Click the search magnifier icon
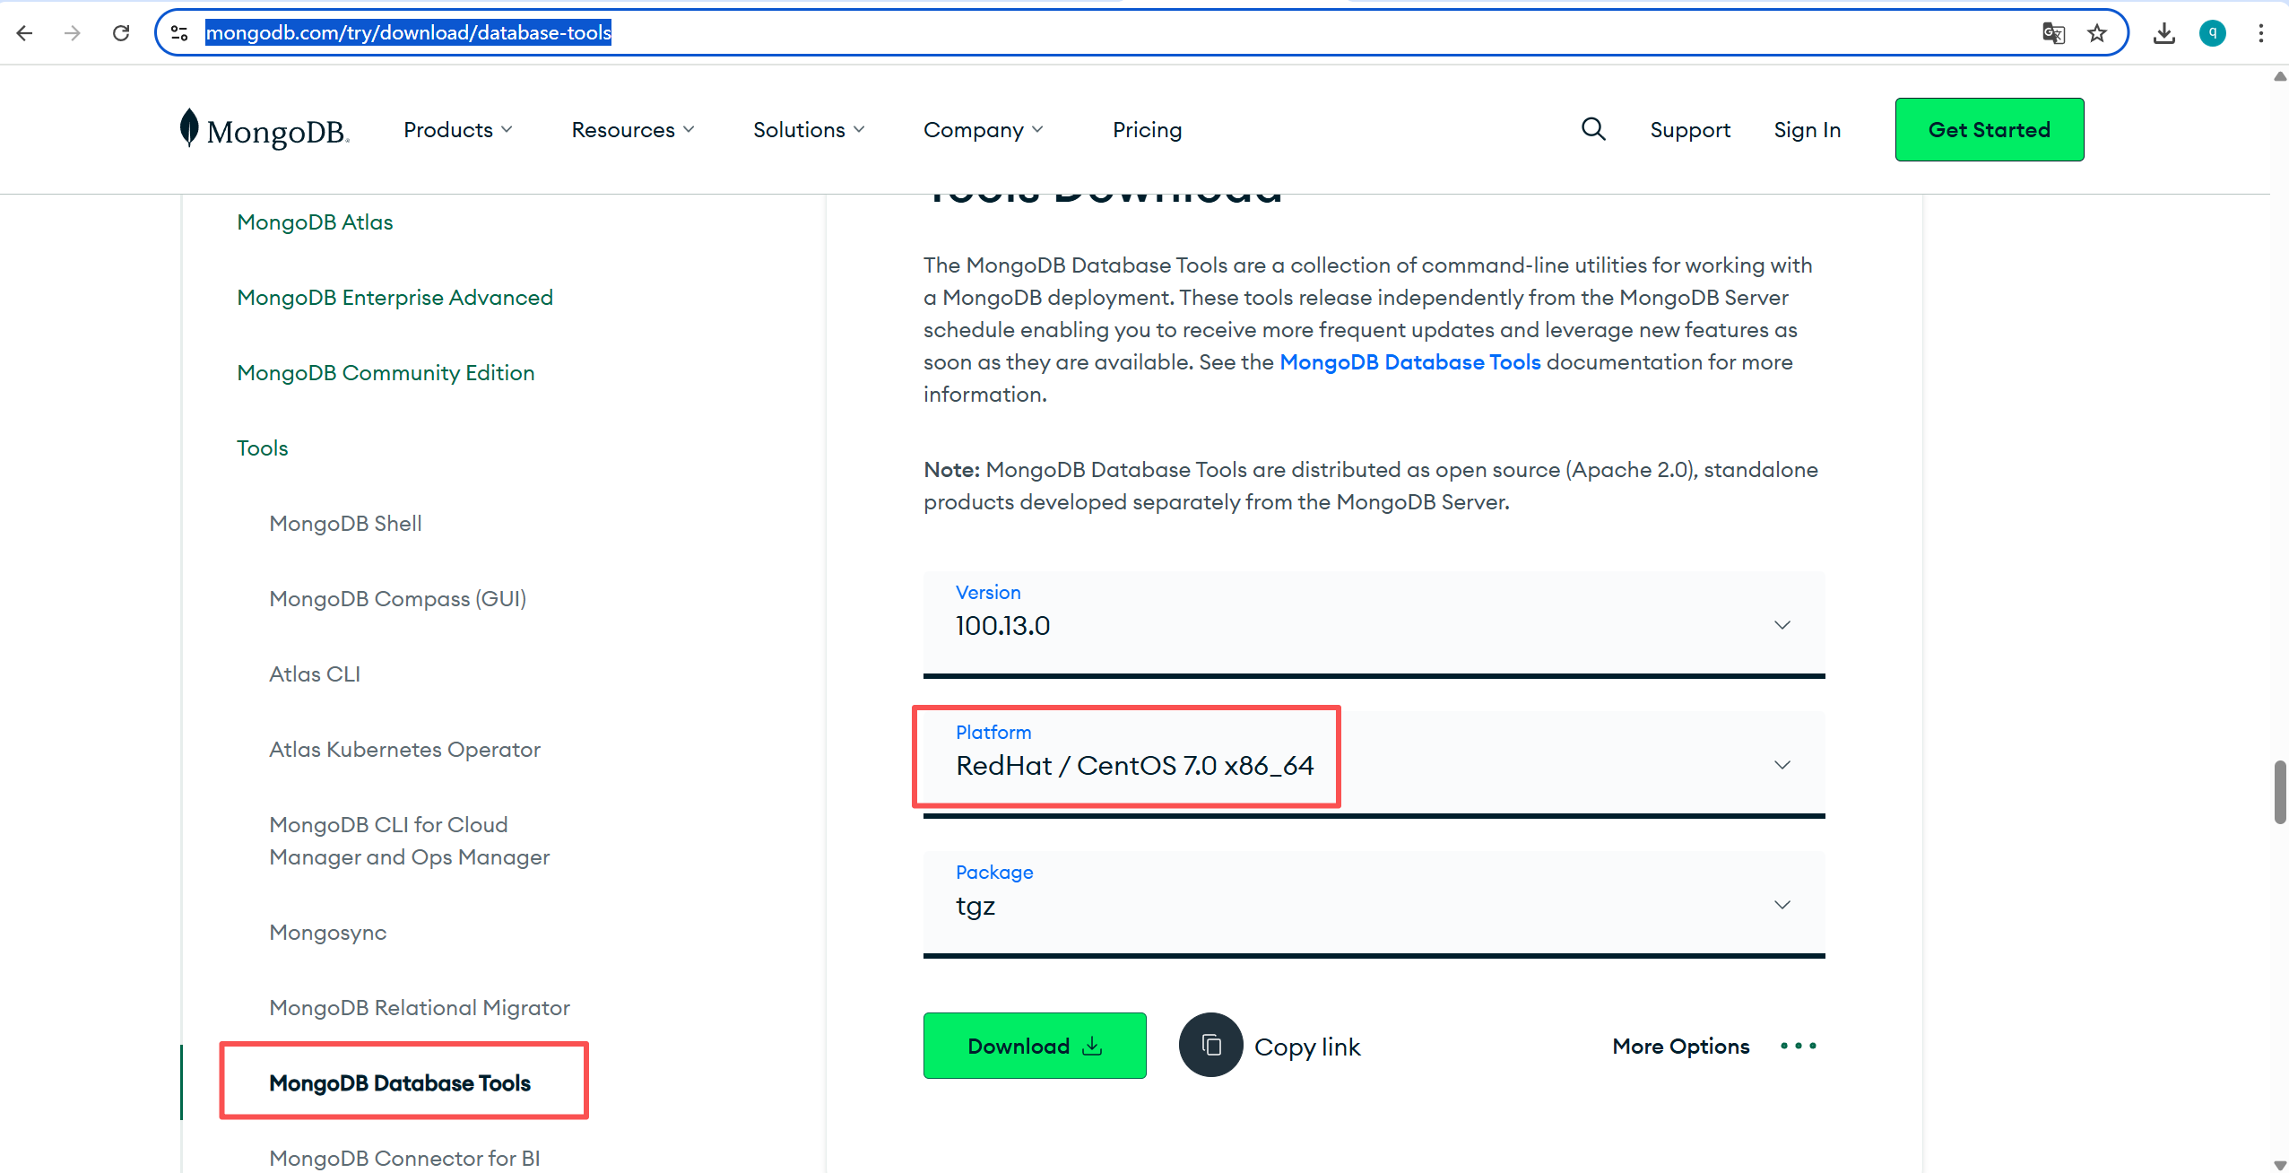 coord(1592,129)
